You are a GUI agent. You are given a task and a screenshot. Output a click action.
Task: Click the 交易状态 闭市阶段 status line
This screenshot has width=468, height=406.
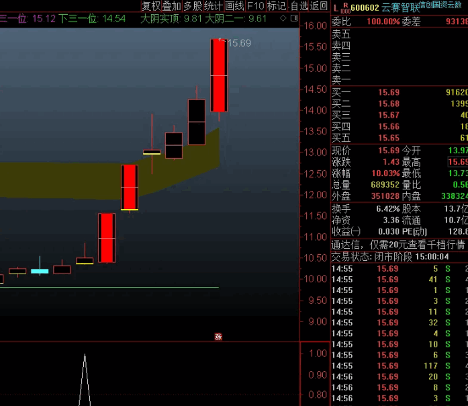(x=390, y=257)
